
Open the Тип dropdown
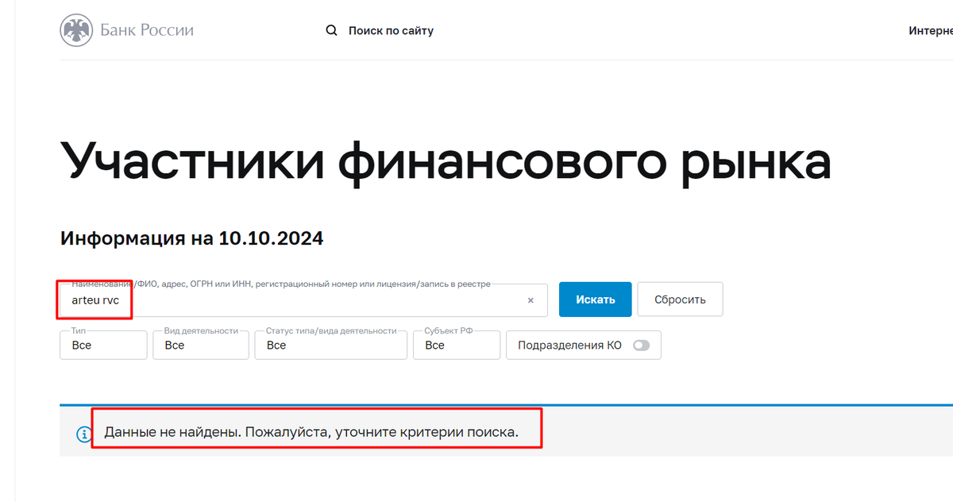(103, 346)
